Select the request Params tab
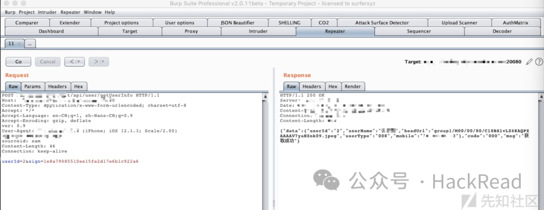 pos(33,86)
